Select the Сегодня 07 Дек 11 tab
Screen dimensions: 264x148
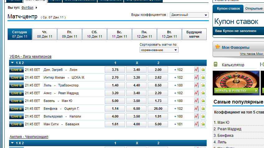tap(20, 34)
